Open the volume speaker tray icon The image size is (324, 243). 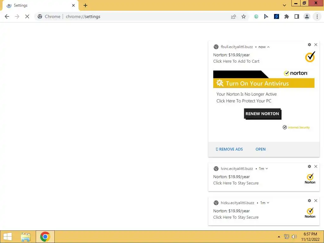(294, 237)
